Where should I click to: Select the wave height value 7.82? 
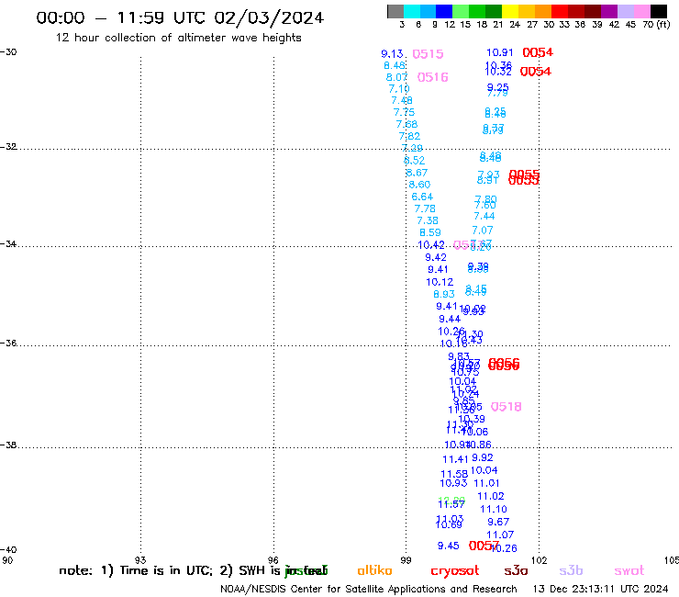pyautogui.click(x=409, y=136)
